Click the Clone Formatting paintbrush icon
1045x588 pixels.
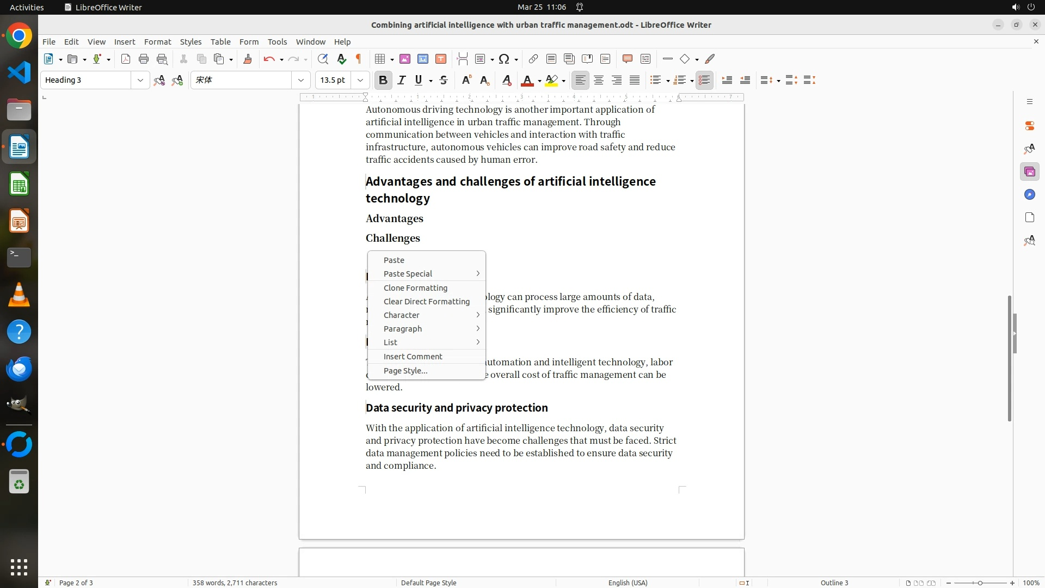(x=248, y=59)
